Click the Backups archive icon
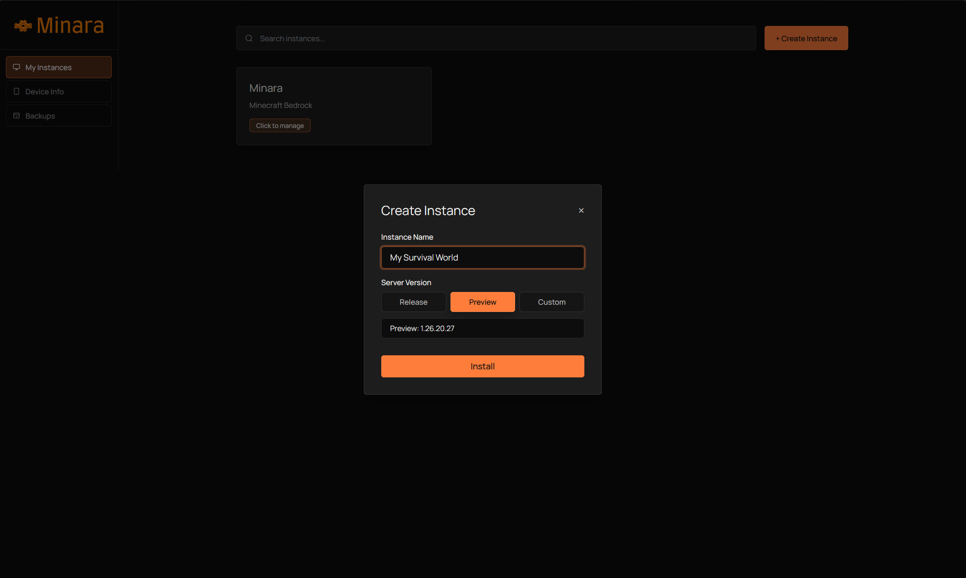 [17, 116]
